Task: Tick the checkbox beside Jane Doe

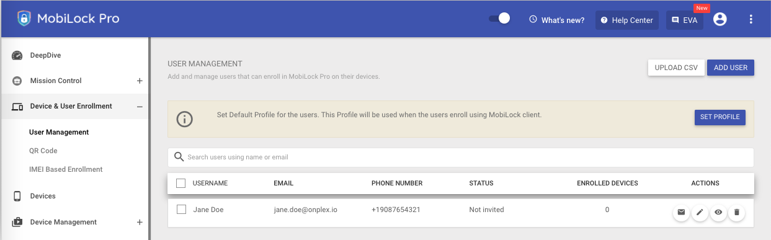Action: (x=181, y=210)
